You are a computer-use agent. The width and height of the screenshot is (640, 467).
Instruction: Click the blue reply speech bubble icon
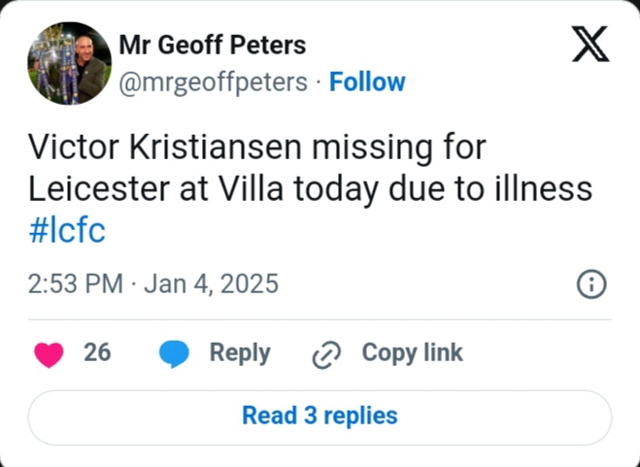coord(174,353)
